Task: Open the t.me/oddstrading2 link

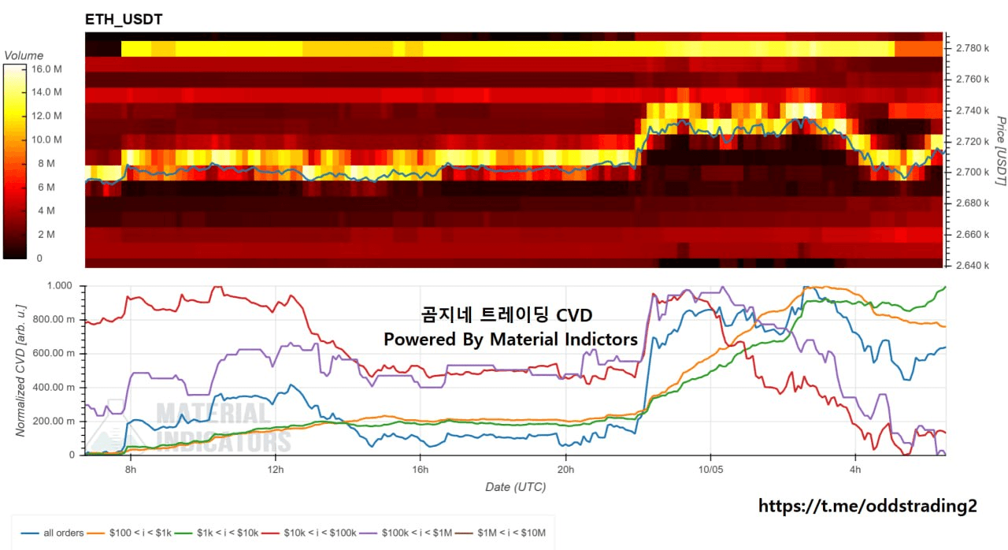Action: coord(868,506)
